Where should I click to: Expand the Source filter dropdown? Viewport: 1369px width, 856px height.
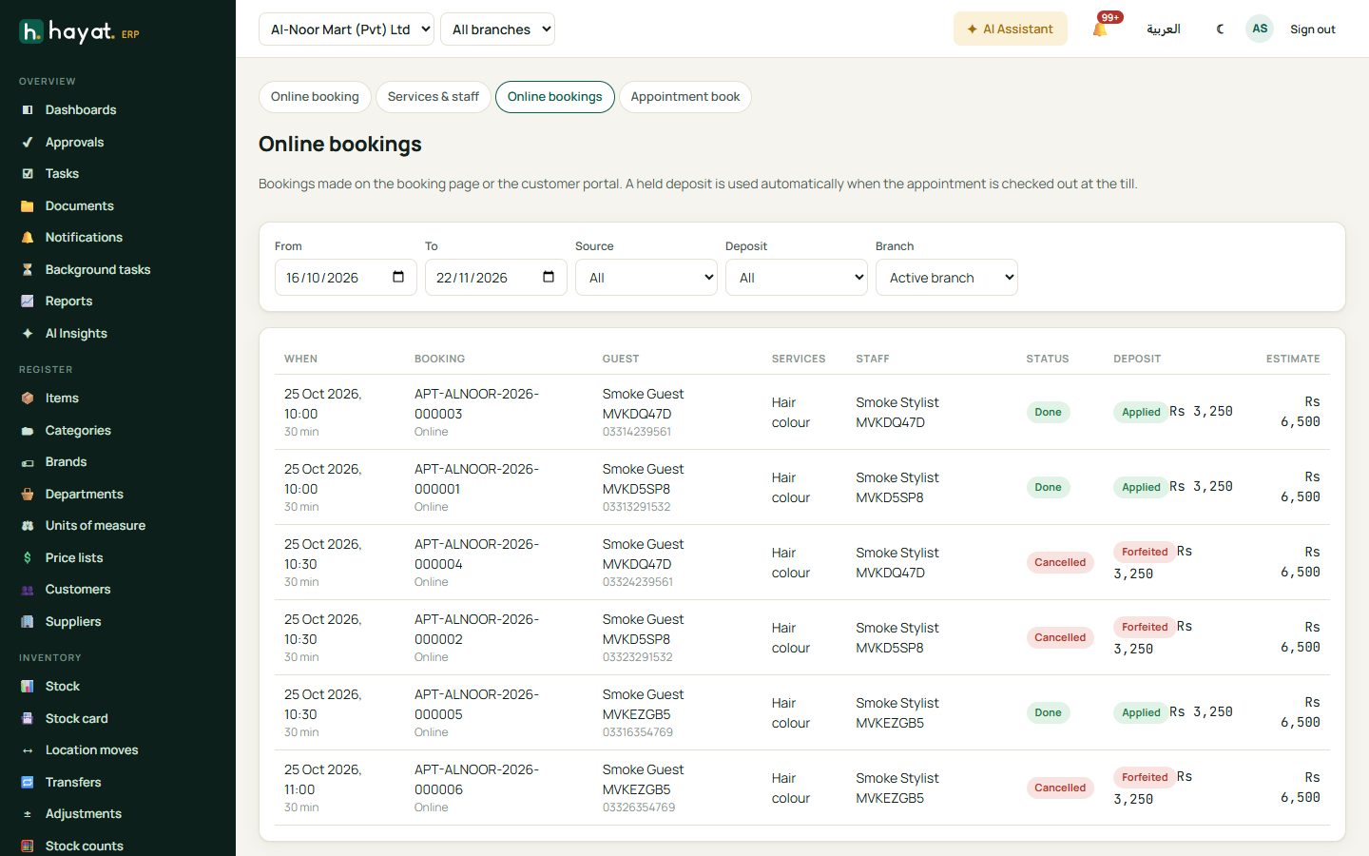tap(646, 278)
